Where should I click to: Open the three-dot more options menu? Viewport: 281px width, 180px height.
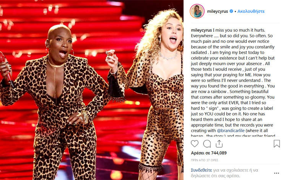[x=276, y=173]
